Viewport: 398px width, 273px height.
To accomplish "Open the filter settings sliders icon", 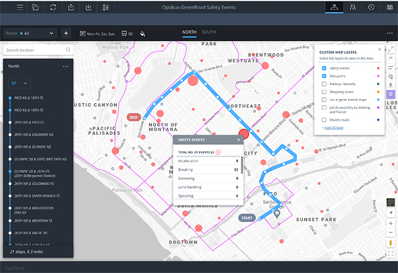I will click(x=106, y=7).
